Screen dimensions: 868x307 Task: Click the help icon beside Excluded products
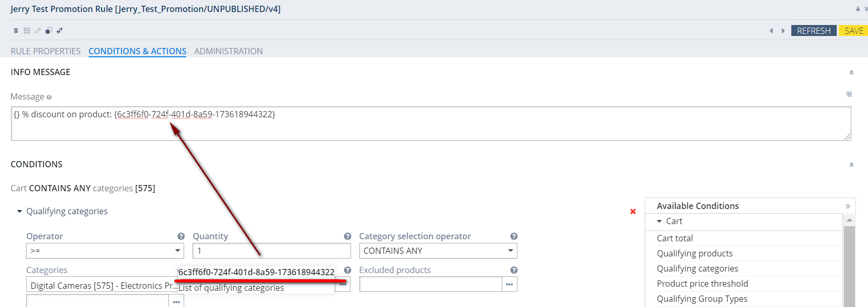click(513, 270)
